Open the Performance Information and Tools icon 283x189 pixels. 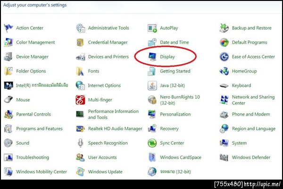point(80,114)
